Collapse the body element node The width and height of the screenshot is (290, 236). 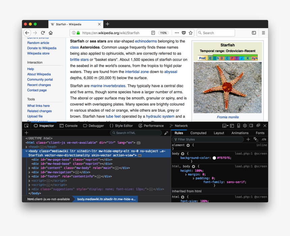[26, 151]
